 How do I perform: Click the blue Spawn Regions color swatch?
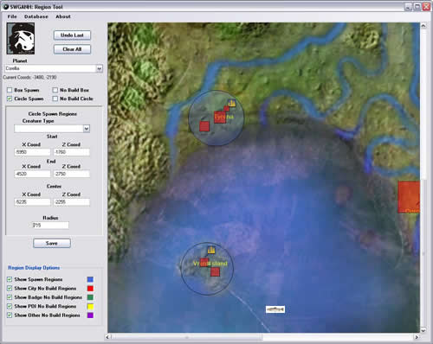coord(90,279)
